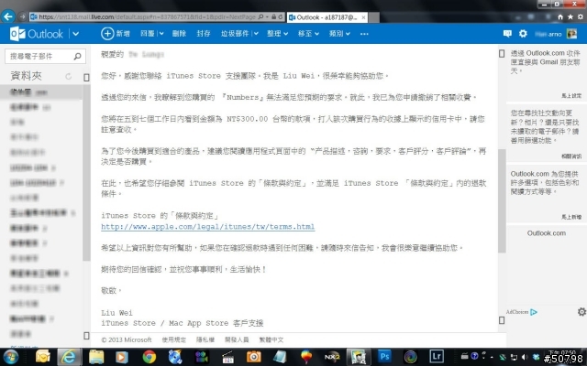Image resolution: width=587 pixels, height=366 pixels.
Task: Open the 移至 move-to menu
Action: [x=308, y=34]
